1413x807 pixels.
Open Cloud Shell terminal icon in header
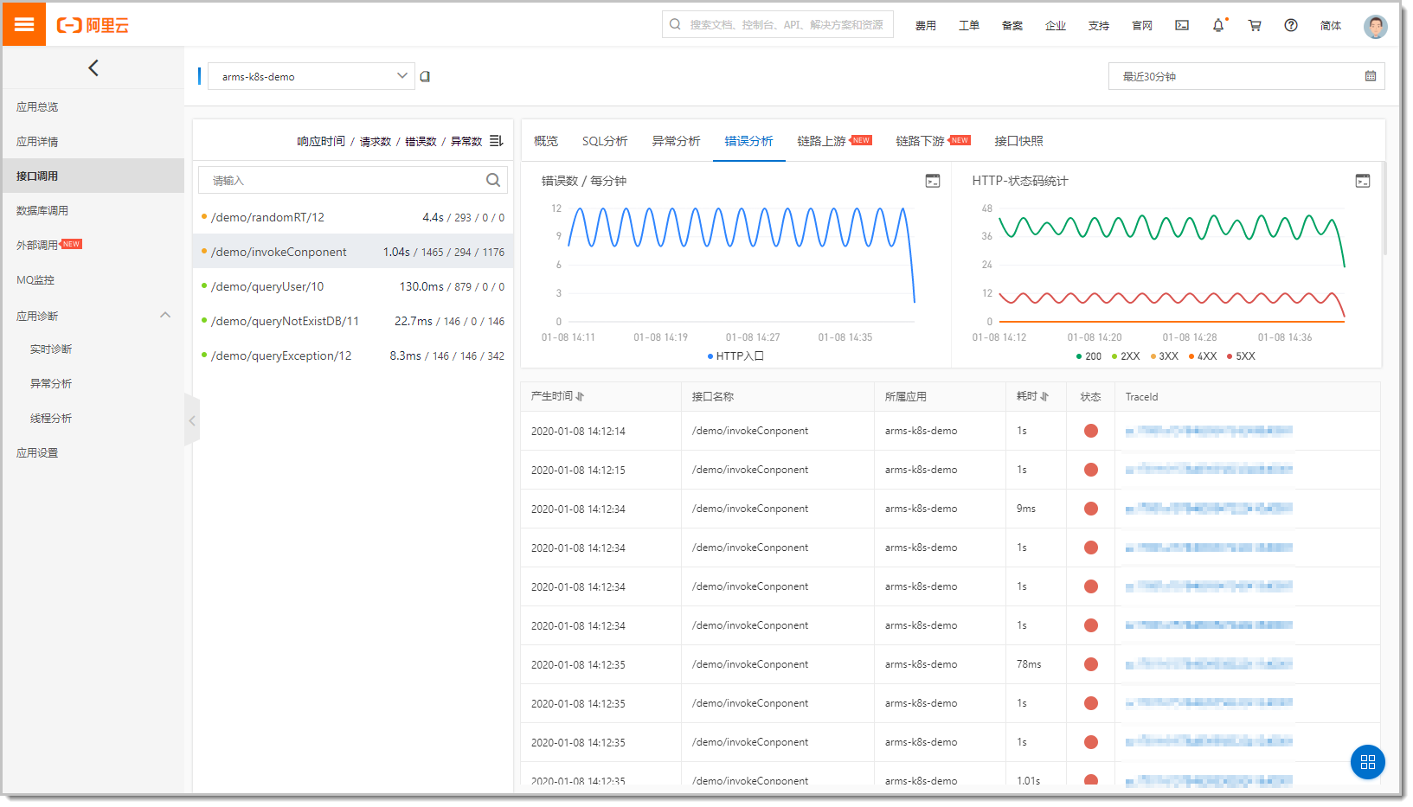click(1182, 25)
